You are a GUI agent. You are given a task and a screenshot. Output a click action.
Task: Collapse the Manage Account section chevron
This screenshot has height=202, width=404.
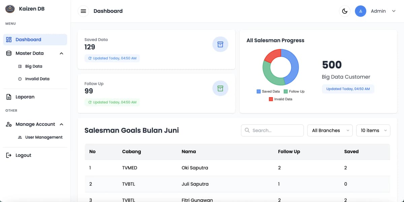pyautogui.click(x=61, y=124)
